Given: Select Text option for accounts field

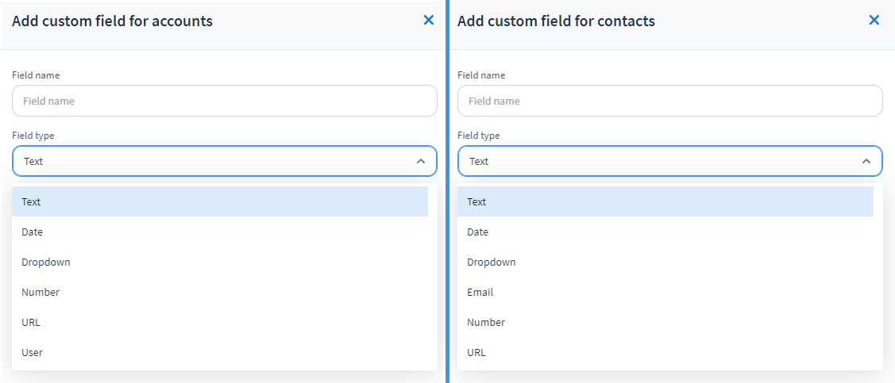Looking at the screenshot, I should pyautogui.click(x=220, y=201).
